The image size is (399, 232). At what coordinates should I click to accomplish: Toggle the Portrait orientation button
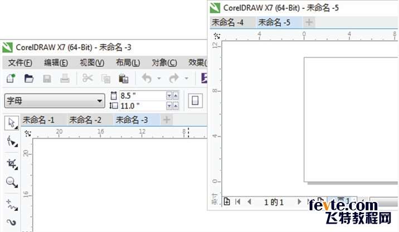point(195,101)
